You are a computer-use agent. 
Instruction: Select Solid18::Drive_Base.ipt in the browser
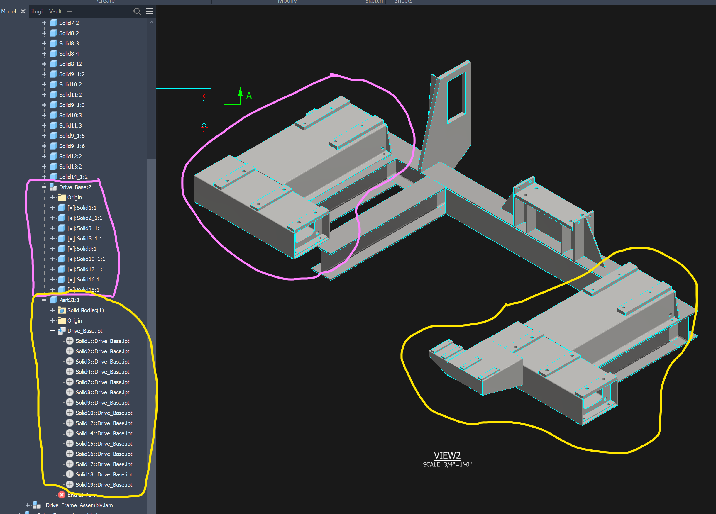pyautogui.click(x=104, y=474)
